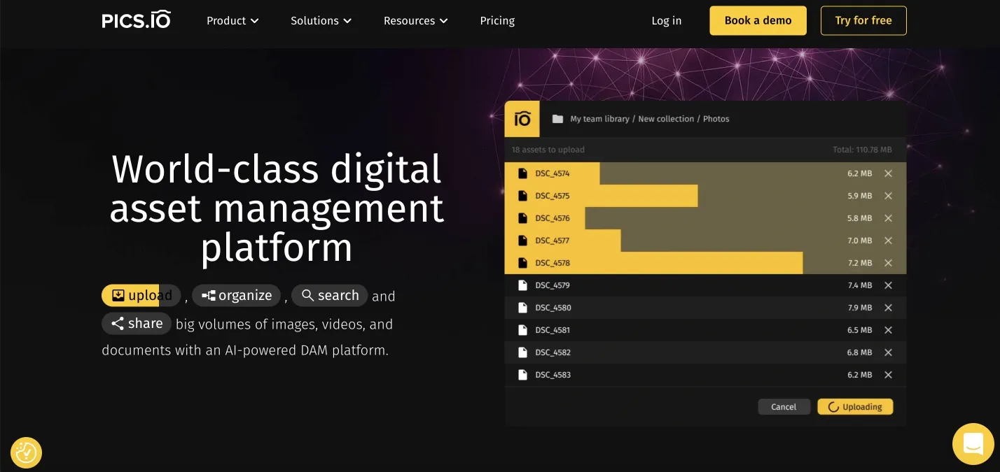Image resolution: width=1000 pixels, height=472 pixels.
Task: Open the Resources dropdown
Action: 415,20
